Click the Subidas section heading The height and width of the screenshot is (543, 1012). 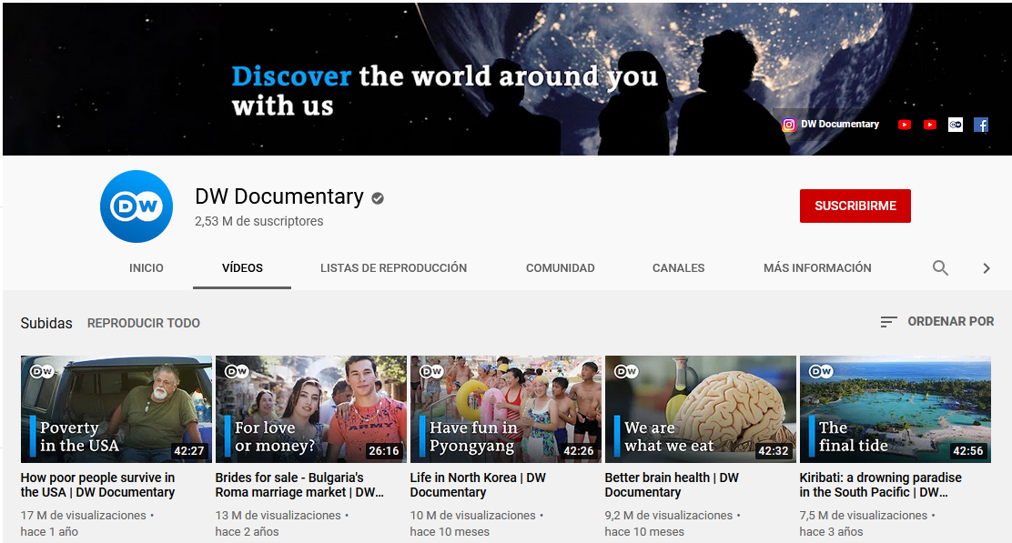point(46,323)
